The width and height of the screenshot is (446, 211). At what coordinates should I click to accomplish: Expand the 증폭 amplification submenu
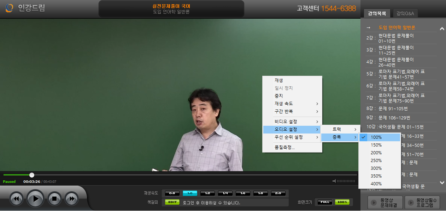click(x=340, y=137)
